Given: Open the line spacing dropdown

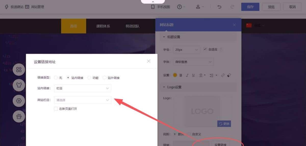Looking at the screenshot, I should coord(213,75).
